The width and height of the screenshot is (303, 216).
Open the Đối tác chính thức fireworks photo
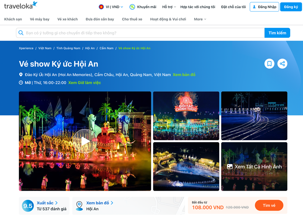pyautogui.click(x=186, y=116)
